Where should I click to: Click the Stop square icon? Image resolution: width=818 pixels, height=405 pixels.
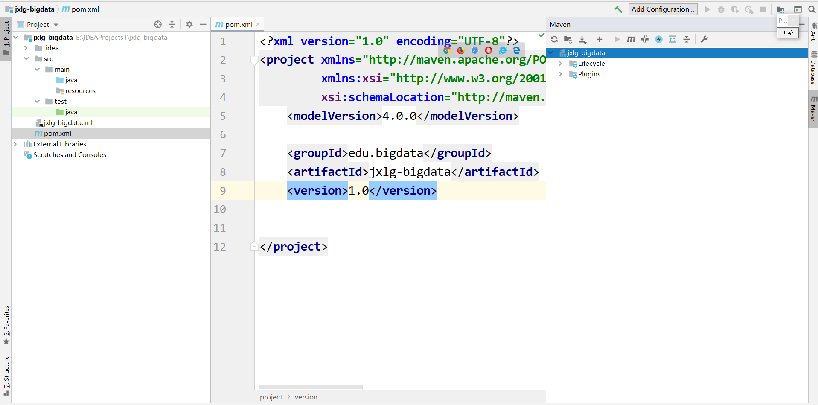click(x=763, y=9)
